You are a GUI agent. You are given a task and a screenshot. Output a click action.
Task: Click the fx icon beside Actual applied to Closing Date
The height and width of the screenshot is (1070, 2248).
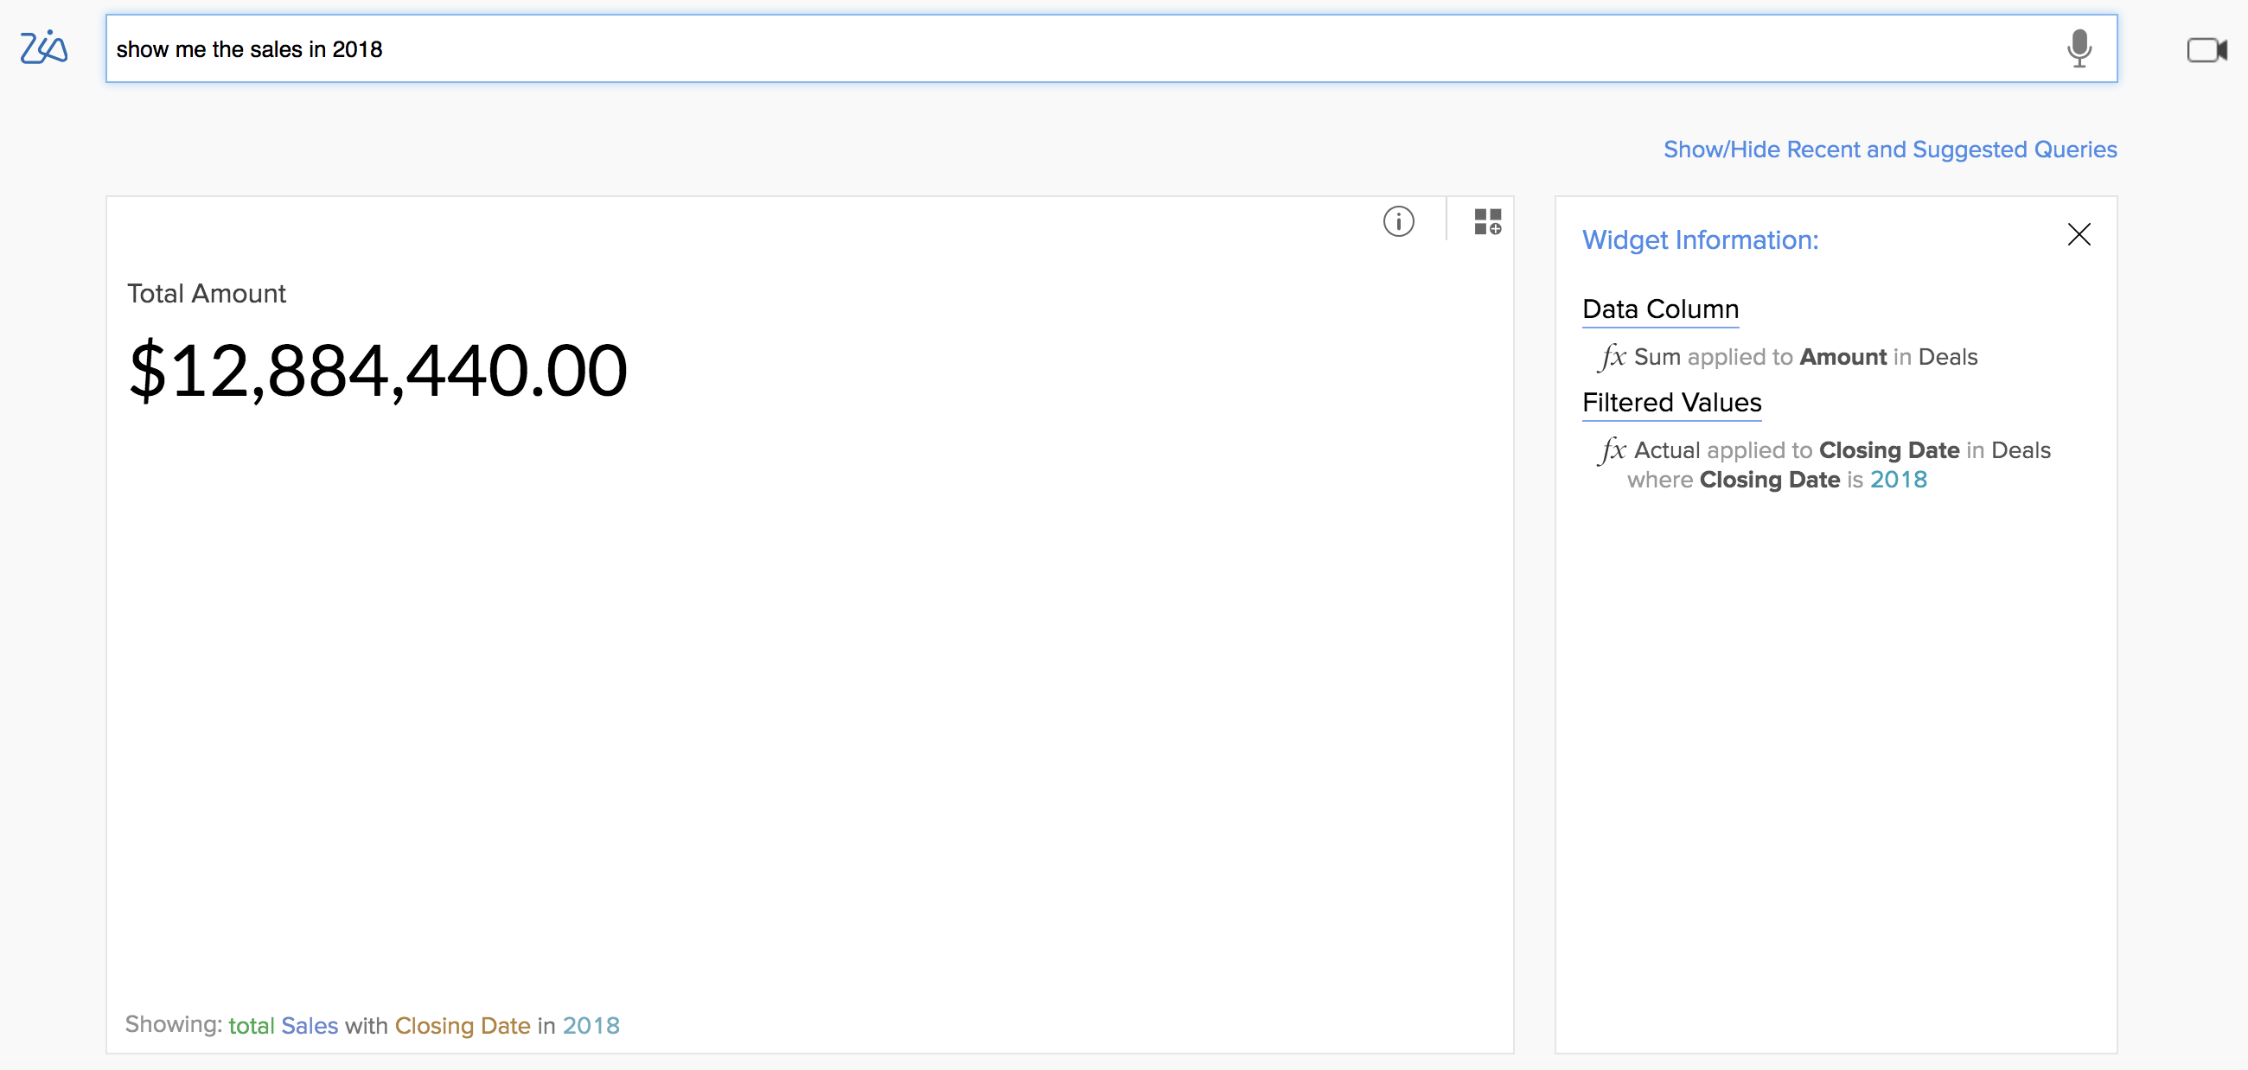1612,450
